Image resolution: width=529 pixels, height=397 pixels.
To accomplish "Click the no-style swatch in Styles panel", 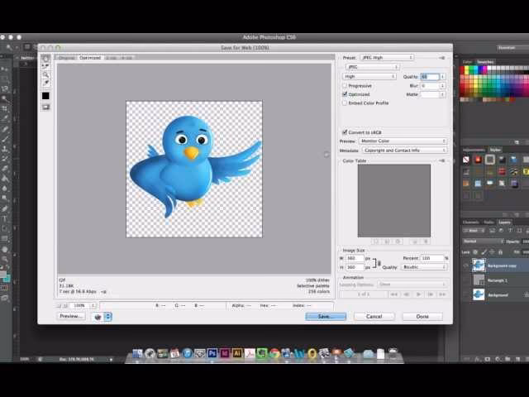I will [466, 160].
